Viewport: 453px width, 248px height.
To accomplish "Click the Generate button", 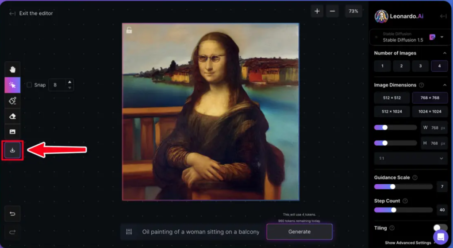I will click(x=299, y=232).
